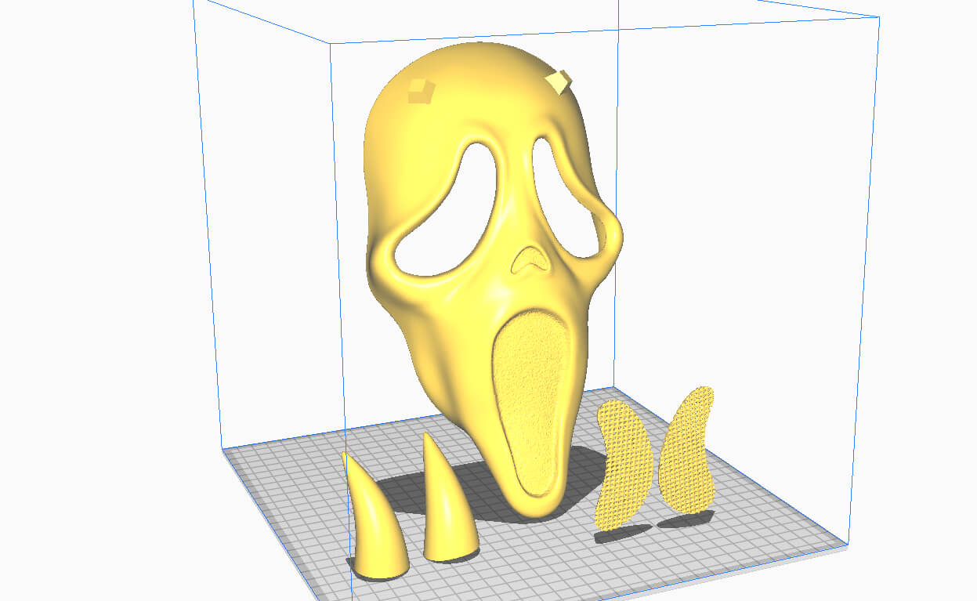
Task: Click the shadow under the mesh inserts
Action: coord(627,534)
